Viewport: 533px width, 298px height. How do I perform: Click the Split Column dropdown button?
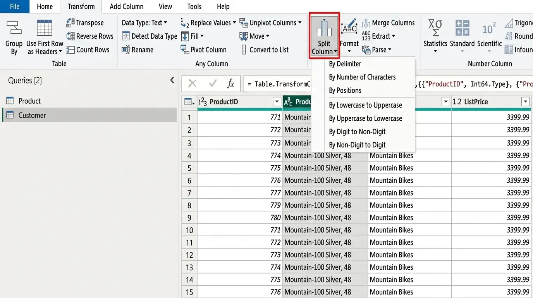[x=324, y=36]
